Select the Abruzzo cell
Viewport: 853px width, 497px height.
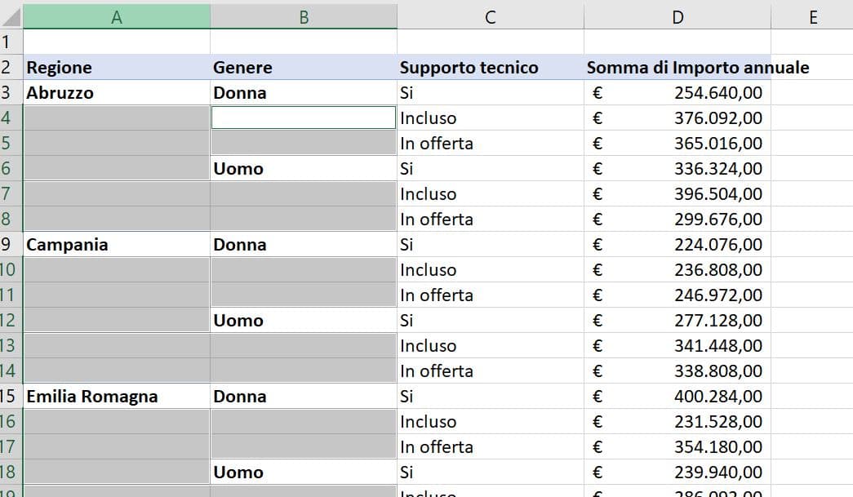tap(117, 92)
